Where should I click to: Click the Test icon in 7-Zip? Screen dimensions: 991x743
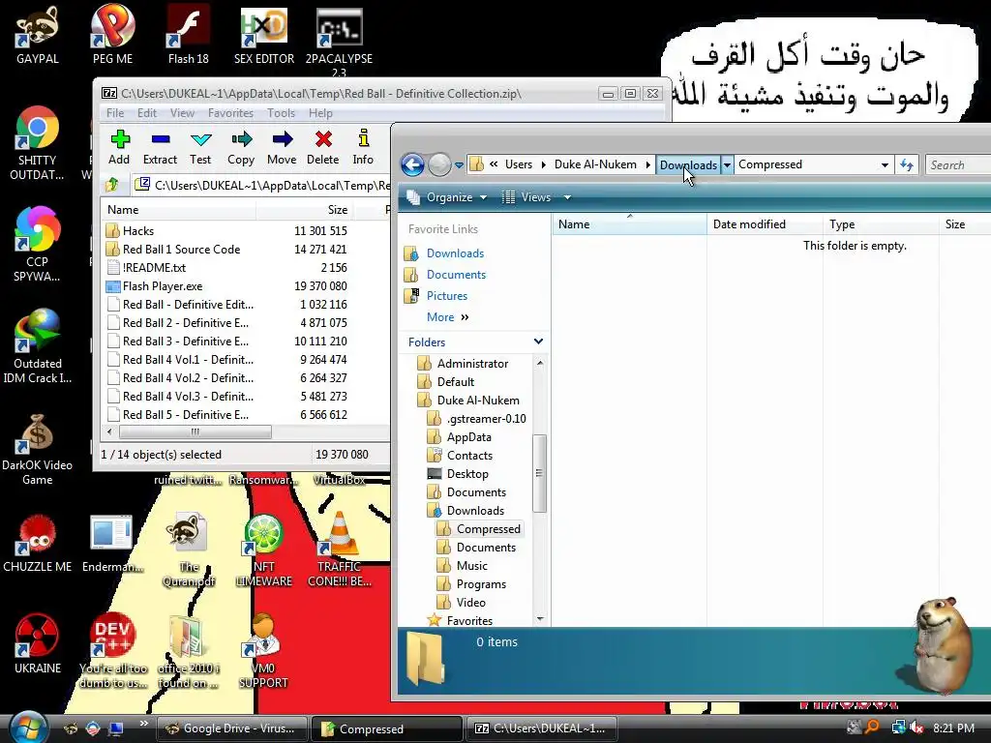pyautogui.click(x=200, y=147)
